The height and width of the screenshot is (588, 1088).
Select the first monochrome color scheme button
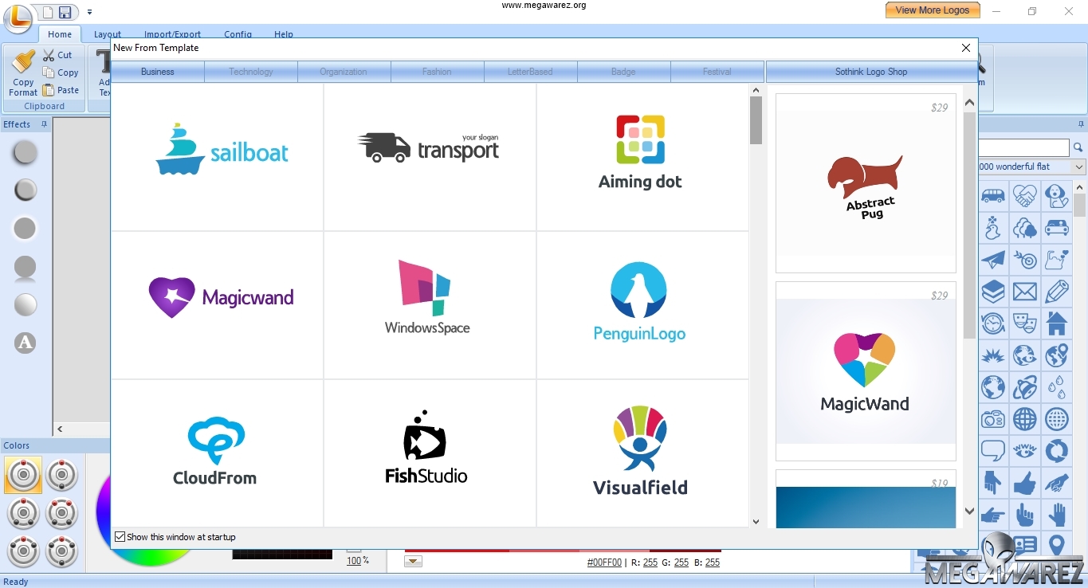click(23, 475)
